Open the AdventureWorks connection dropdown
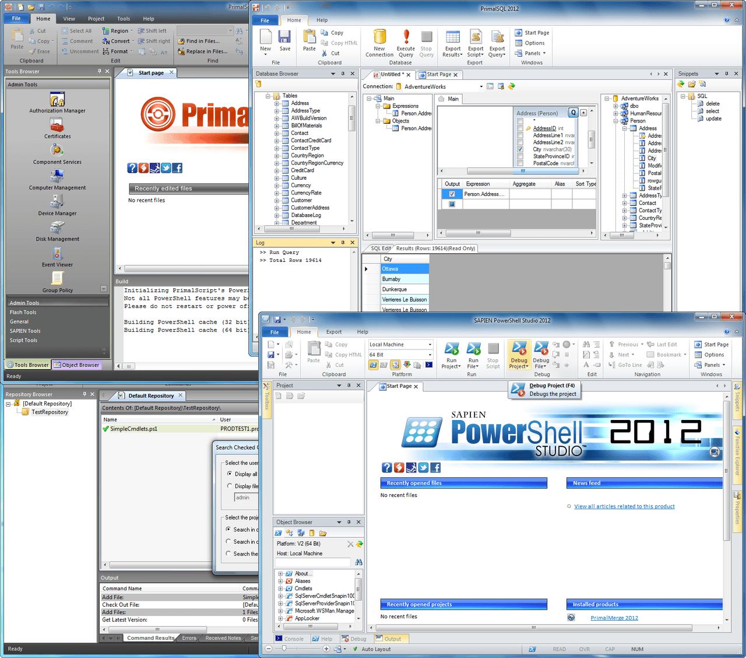This screenshot has width=746, height=658. 481,86
